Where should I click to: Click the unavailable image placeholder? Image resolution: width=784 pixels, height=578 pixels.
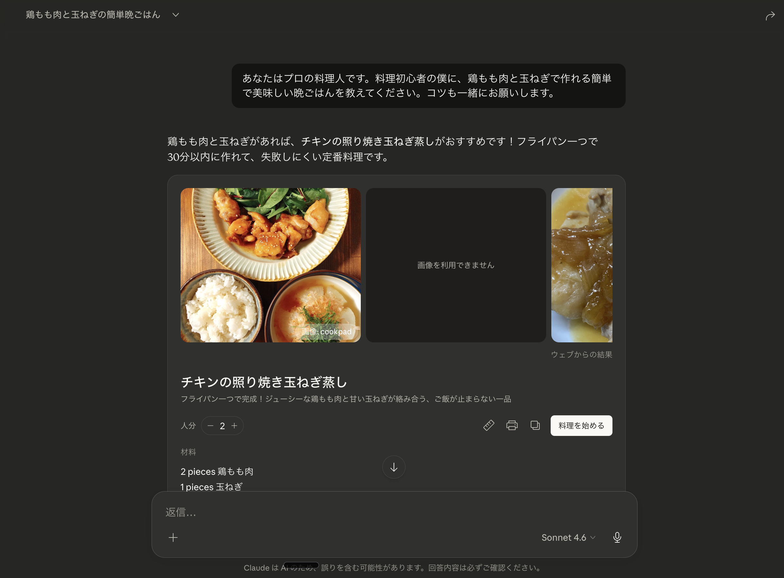455,265
